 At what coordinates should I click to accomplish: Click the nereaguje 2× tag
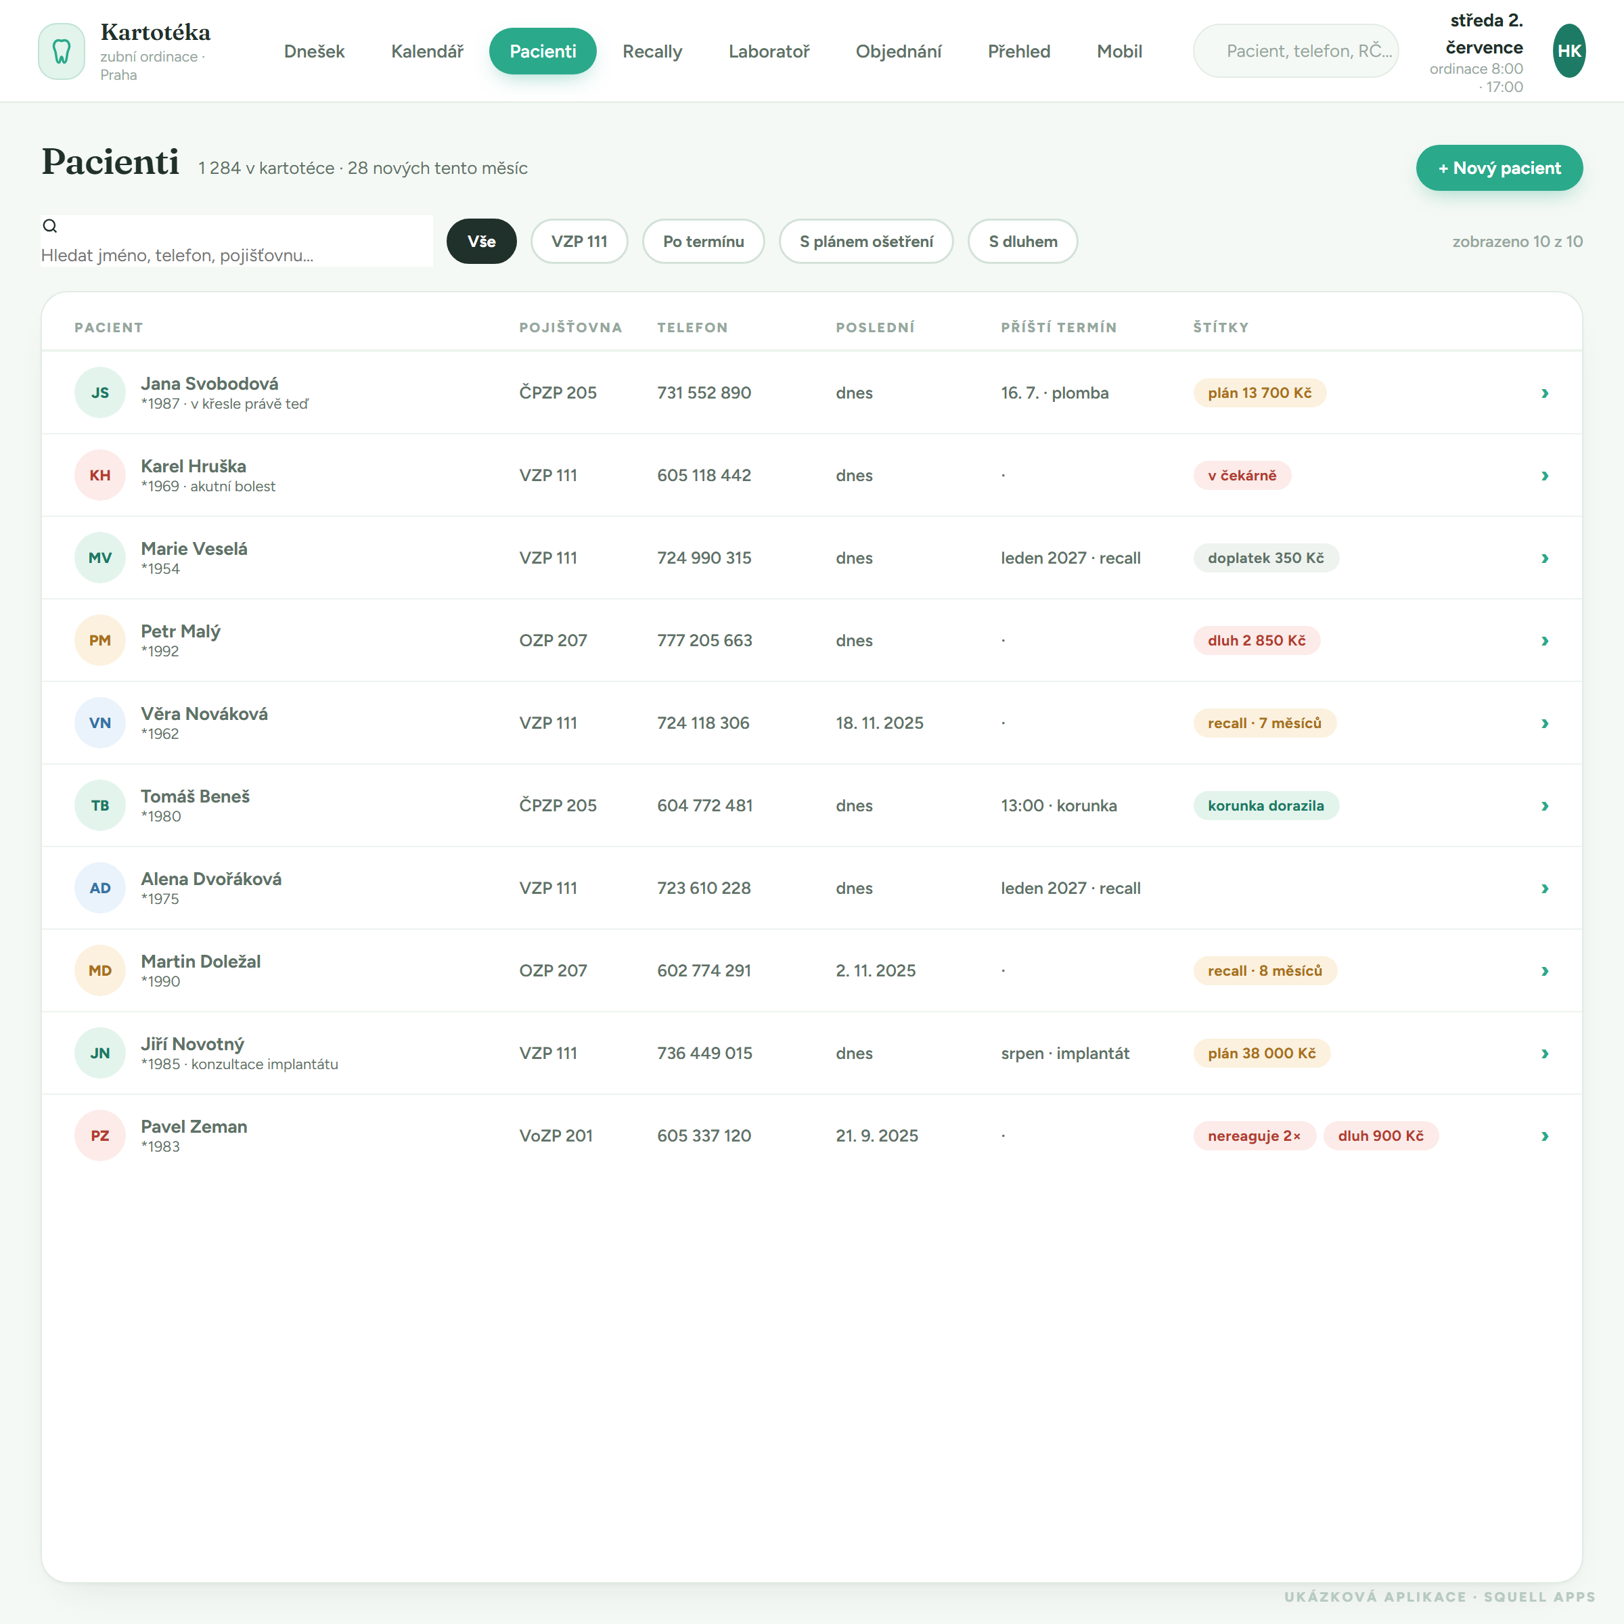coord(1254,1135)
